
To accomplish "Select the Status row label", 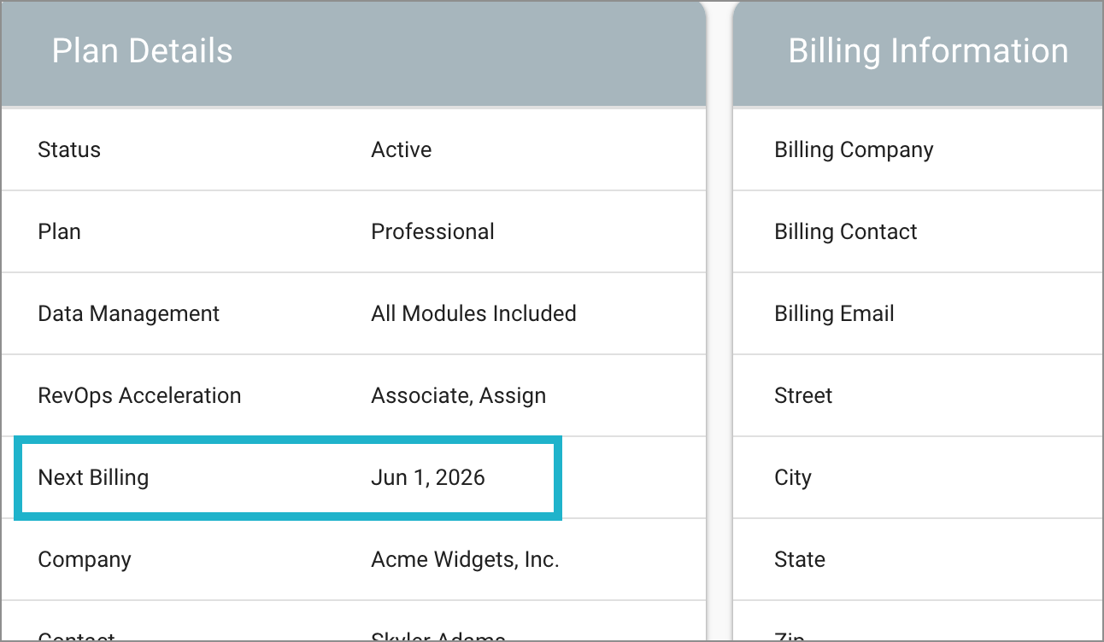I will click(x=69, y=149).
